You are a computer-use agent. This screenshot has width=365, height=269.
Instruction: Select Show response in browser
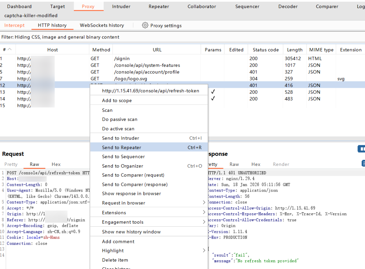149,193
